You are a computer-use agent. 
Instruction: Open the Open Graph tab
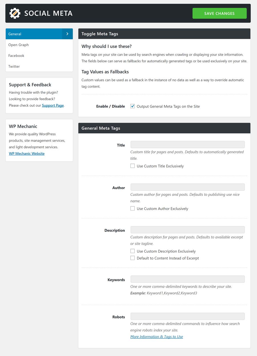click(x=19, y=45)
